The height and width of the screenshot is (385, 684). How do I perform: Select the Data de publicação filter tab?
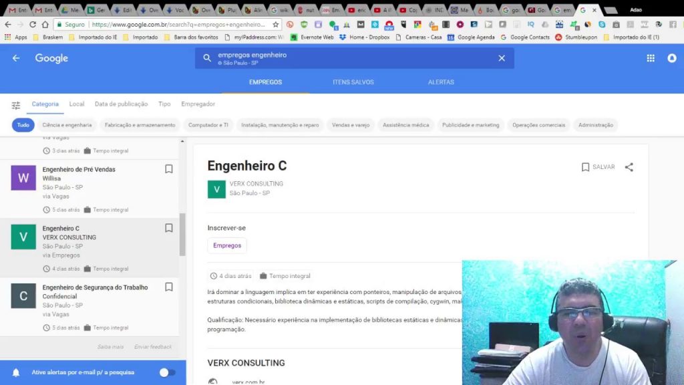pyautogui.click(x=122, y=104)
